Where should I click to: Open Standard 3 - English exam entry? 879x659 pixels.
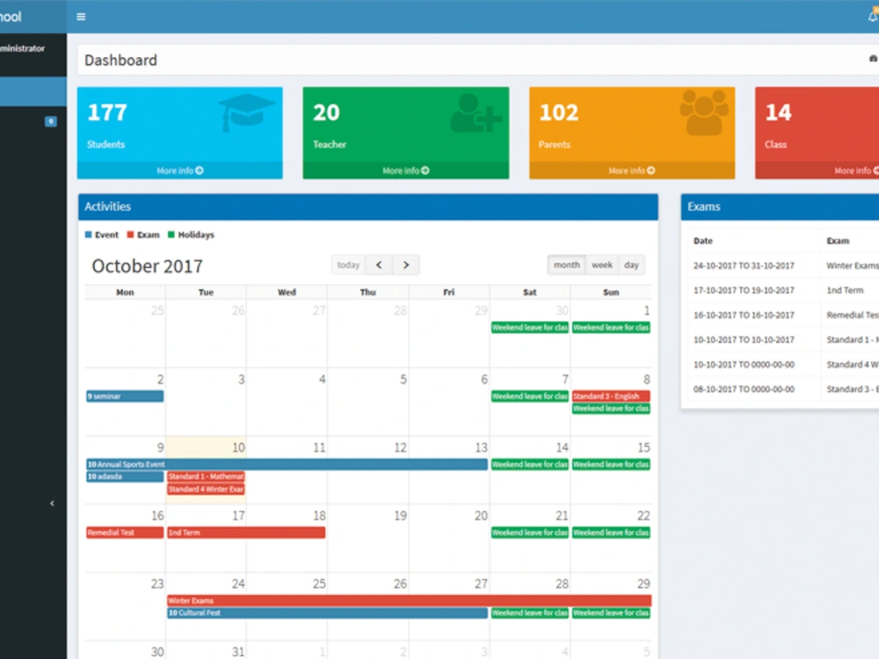pyautogui.click(x=611, y=396)
